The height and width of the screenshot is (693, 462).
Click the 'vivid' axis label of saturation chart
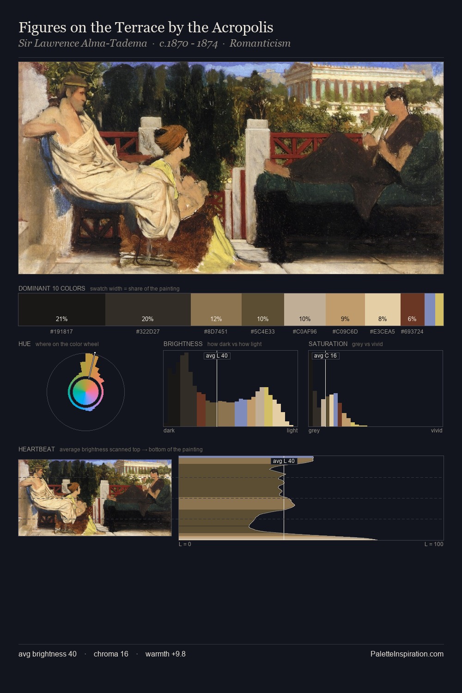click(x=437, y=431)
